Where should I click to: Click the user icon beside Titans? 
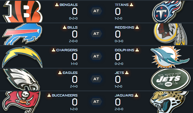pos(132,5)
